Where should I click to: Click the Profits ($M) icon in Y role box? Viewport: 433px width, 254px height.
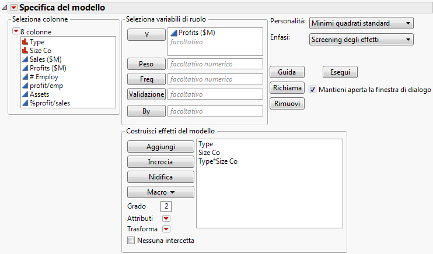pyautogui.click(x=173, y=33)
